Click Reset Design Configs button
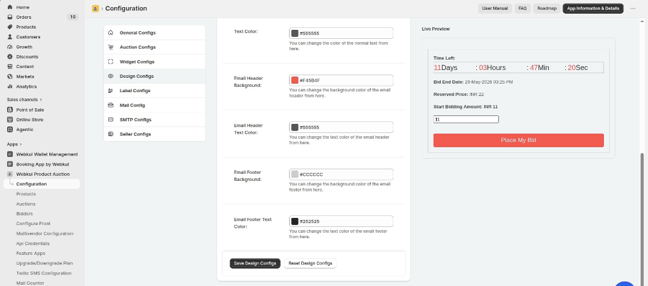Screen dimensions: 648x286 (x=310, y=263)
